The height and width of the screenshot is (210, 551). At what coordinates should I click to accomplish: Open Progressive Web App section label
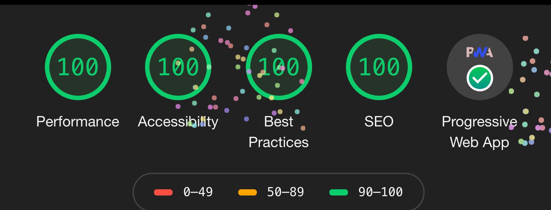480,132
